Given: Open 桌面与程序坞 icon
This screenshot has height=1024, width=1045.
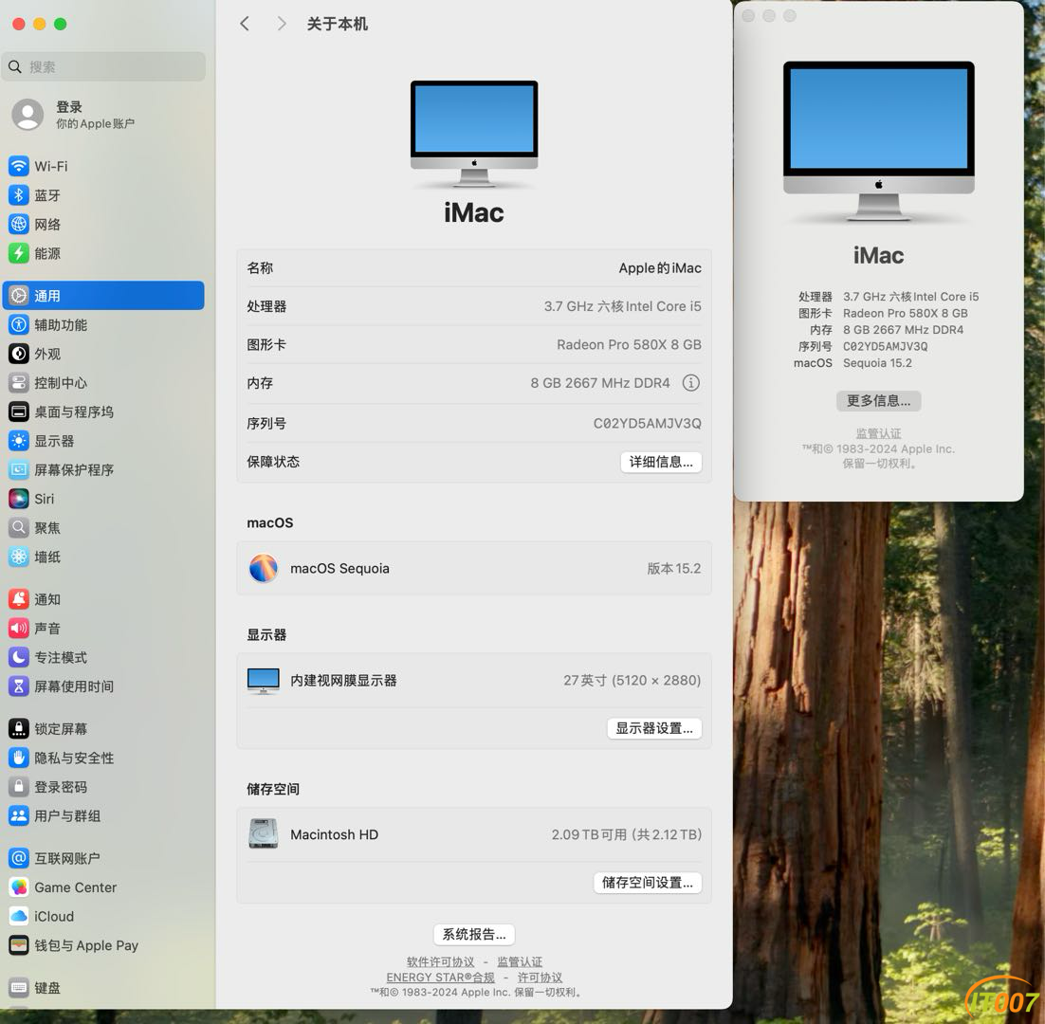Looking at the screenshot, I should (x=19, y=411).
